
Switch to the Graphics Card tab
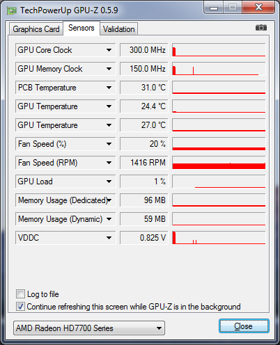(36, 29)
